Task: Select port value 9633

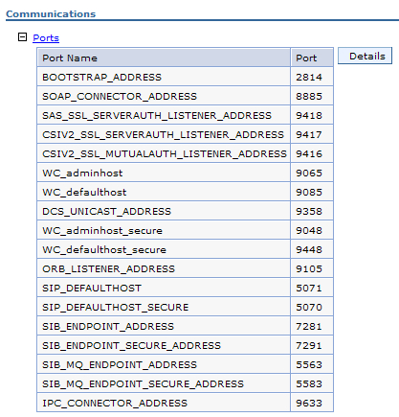Action: (309, 403)
